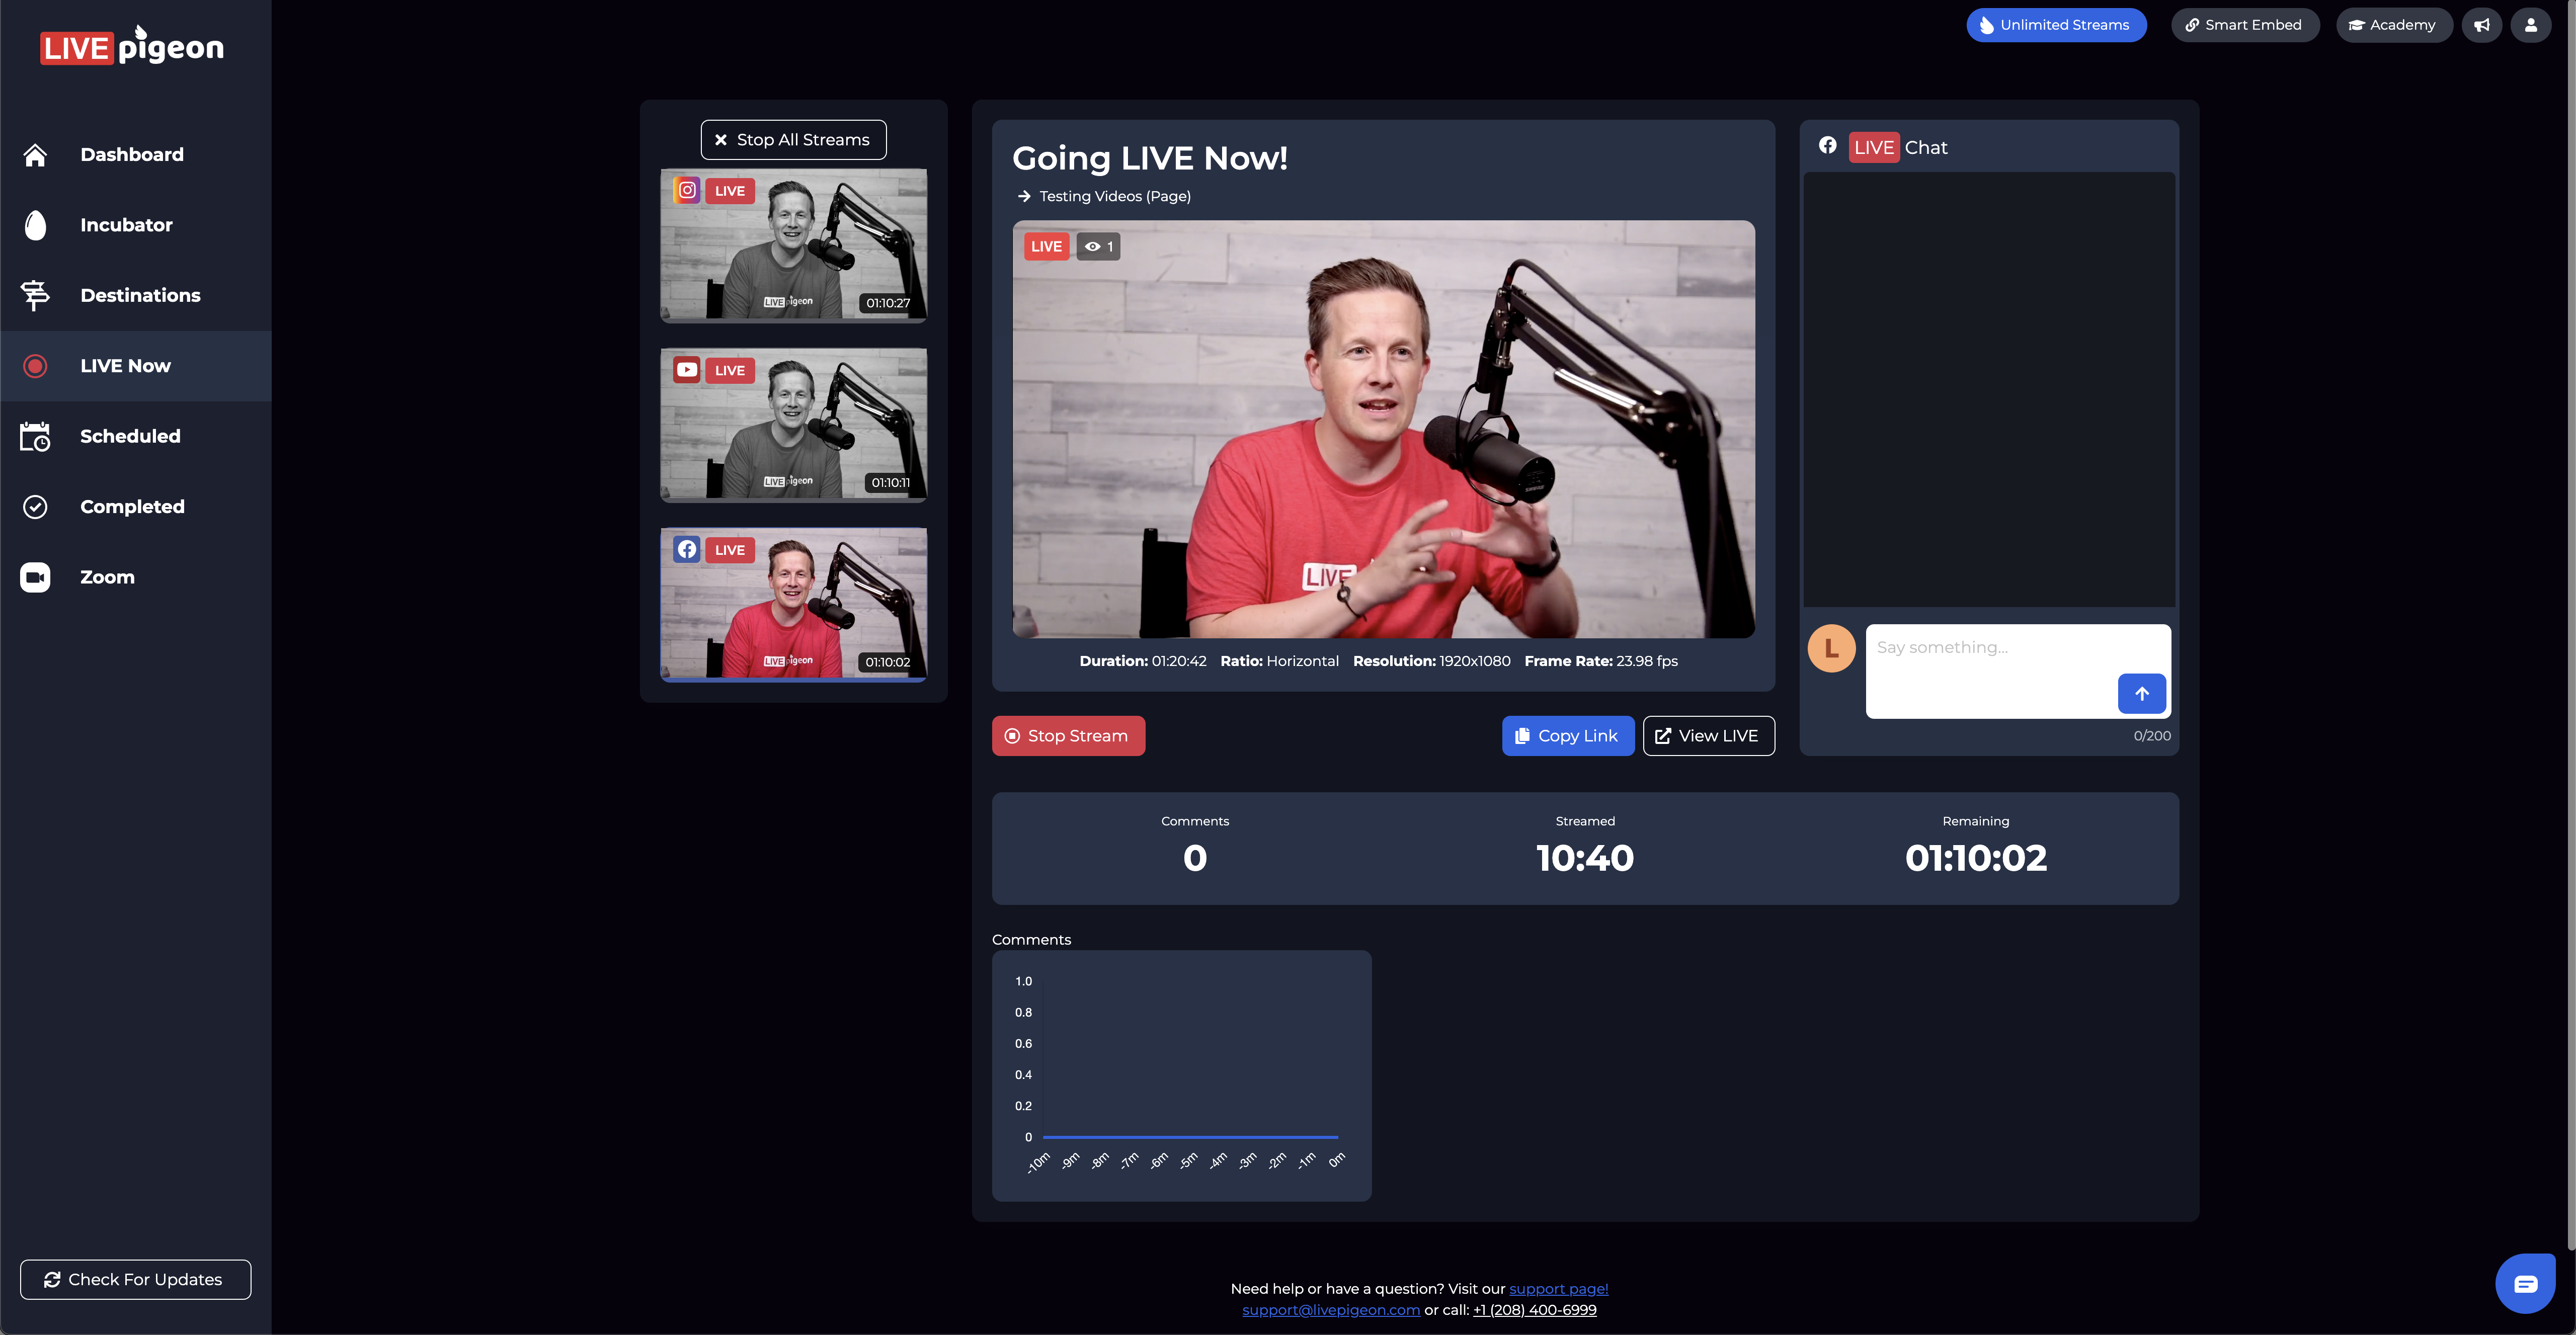Open the Dashboard menu item
This screenshot has width=2576, height=1335.
tap(132, 155)
